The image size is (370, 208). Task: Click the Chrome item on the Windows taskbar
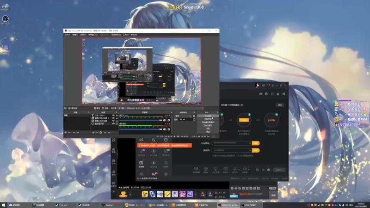point(158,205)
